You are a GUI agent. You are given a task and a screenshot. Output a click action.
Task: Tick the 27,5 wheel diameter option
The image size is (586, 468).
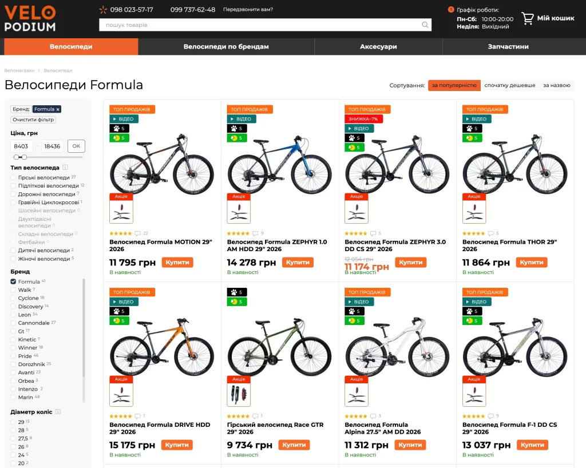pos(14,438)
